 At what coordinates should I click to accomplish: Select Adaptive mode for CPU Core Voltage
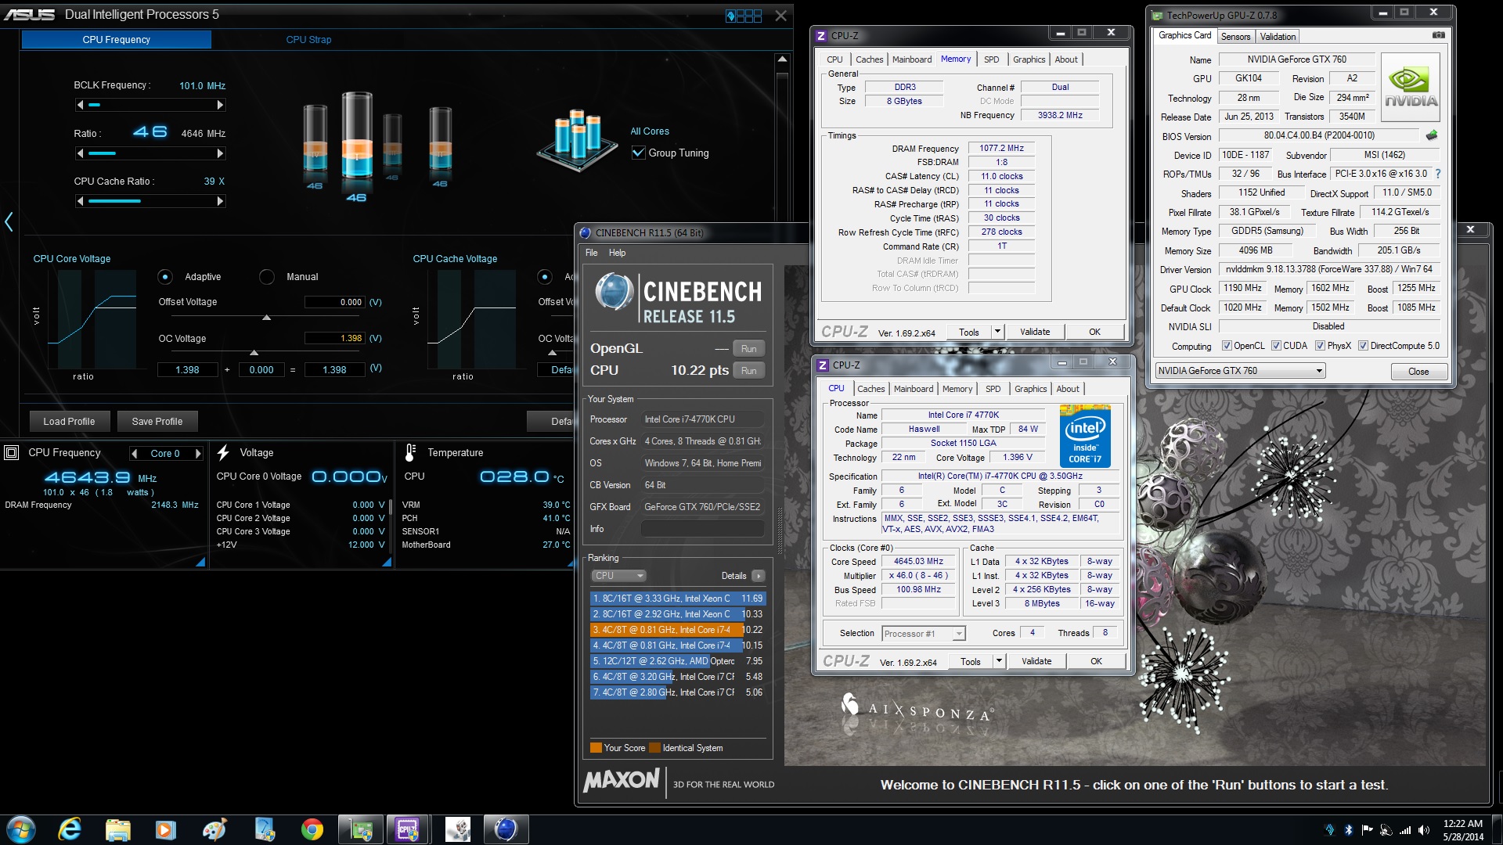[x=165, y=276]
